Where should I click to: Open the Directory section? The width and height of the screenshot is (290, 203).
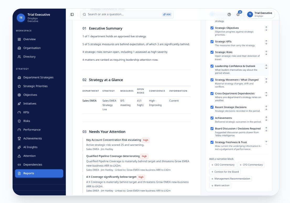click(x=39, y=57)
